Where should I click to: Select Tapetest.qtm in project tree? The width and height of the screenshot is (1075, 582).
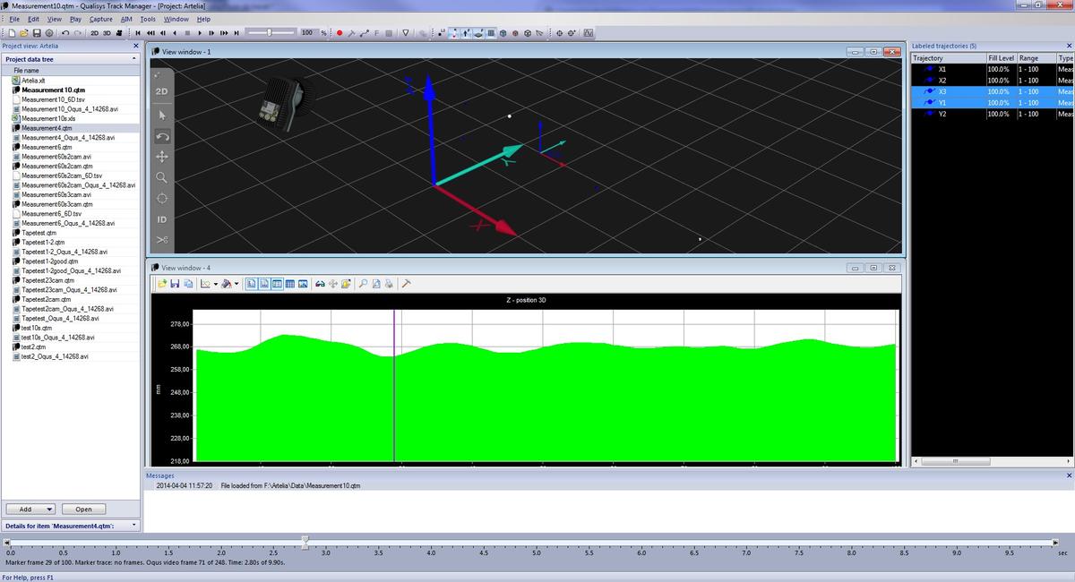click(39, 233)
